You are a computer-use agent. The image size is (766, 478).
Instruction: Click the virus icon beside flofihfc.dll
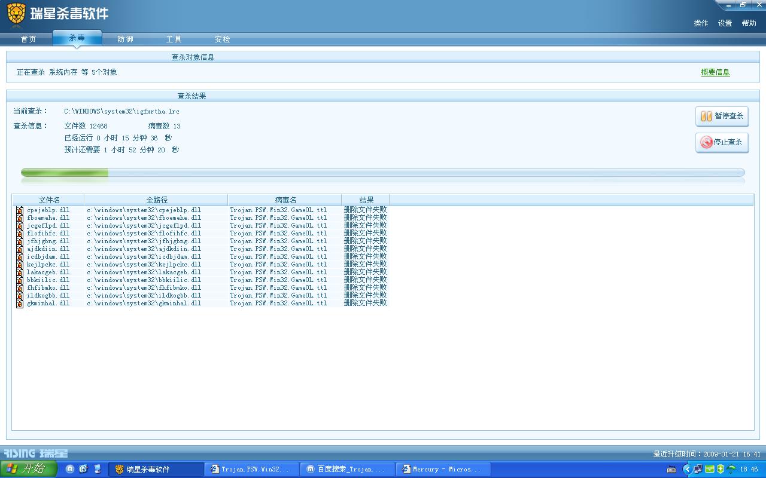tap(20, 234)
